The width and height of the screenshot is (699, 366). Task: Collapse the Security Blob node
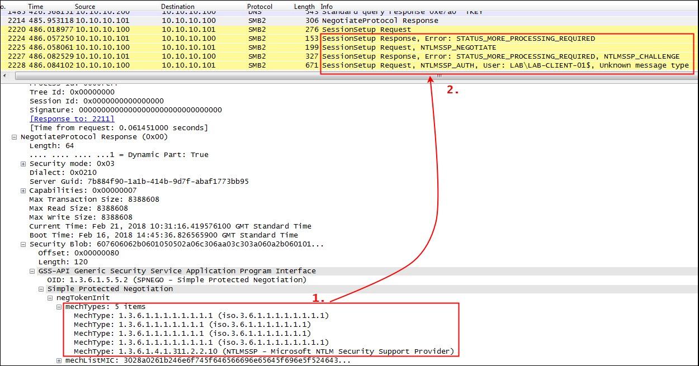pyautogui.click(x=23, y=244)
